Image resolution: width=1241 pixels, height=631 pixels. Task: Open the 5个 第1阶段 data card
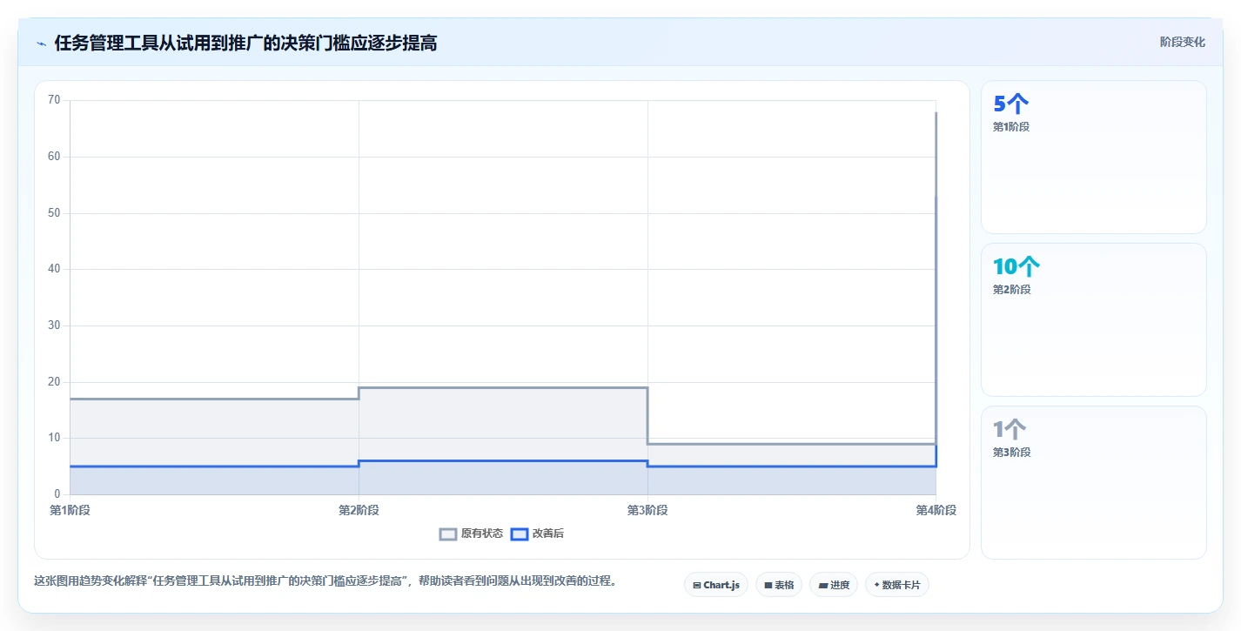point(1094,157)
